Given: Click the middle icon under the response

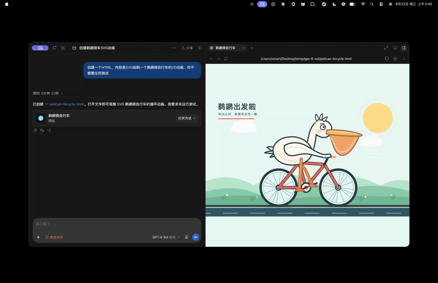Looking at the screenshot, I should (42, 130).
